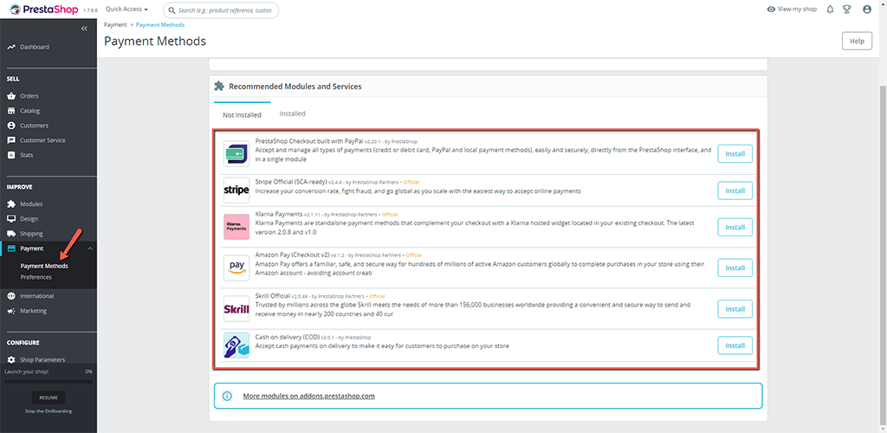
Task: Open notifications bell icon
Action: (x=830, y=10)
